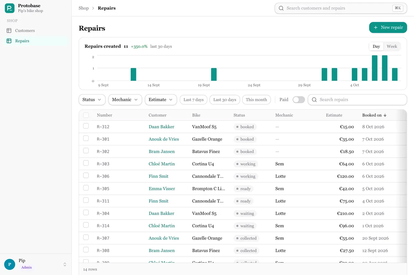Click the Repairs table icon in sidebar
This screenshot has width=414, height=275.
click(9, 41)
